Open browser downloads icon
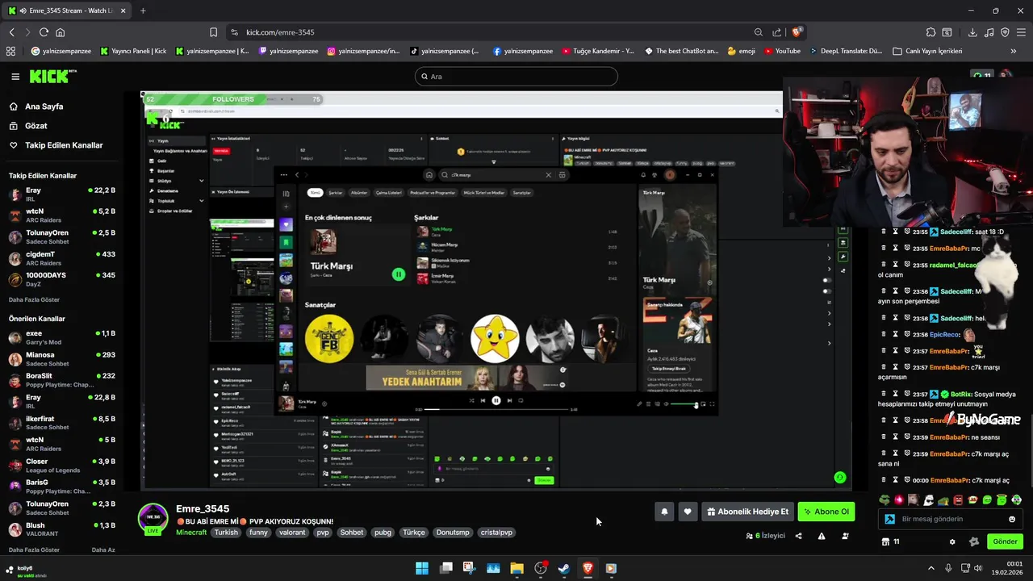1033x581 pixels. tap(972, 32)
